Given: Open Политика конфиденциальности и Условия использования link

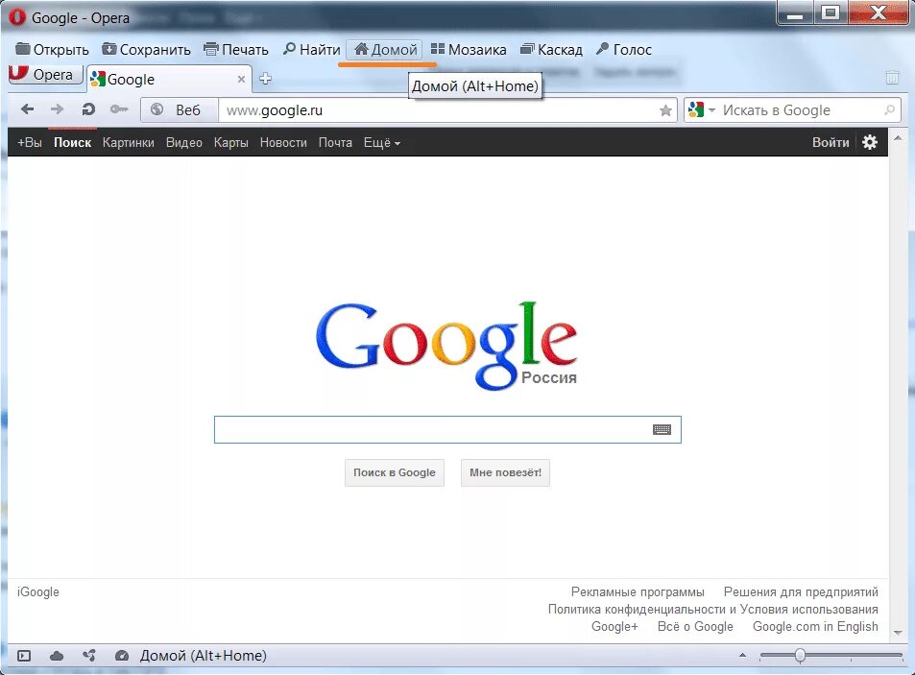Looking at the screenshot, I should pos(712,609).
